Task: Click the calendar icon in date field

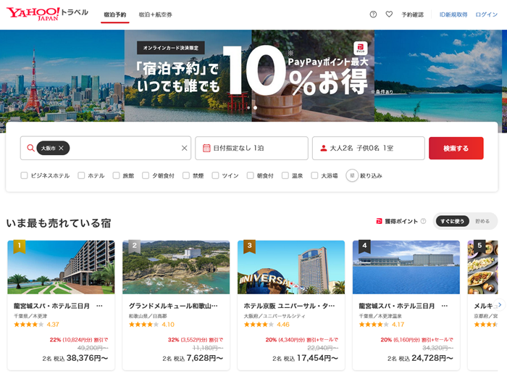Action: (206, 148)
